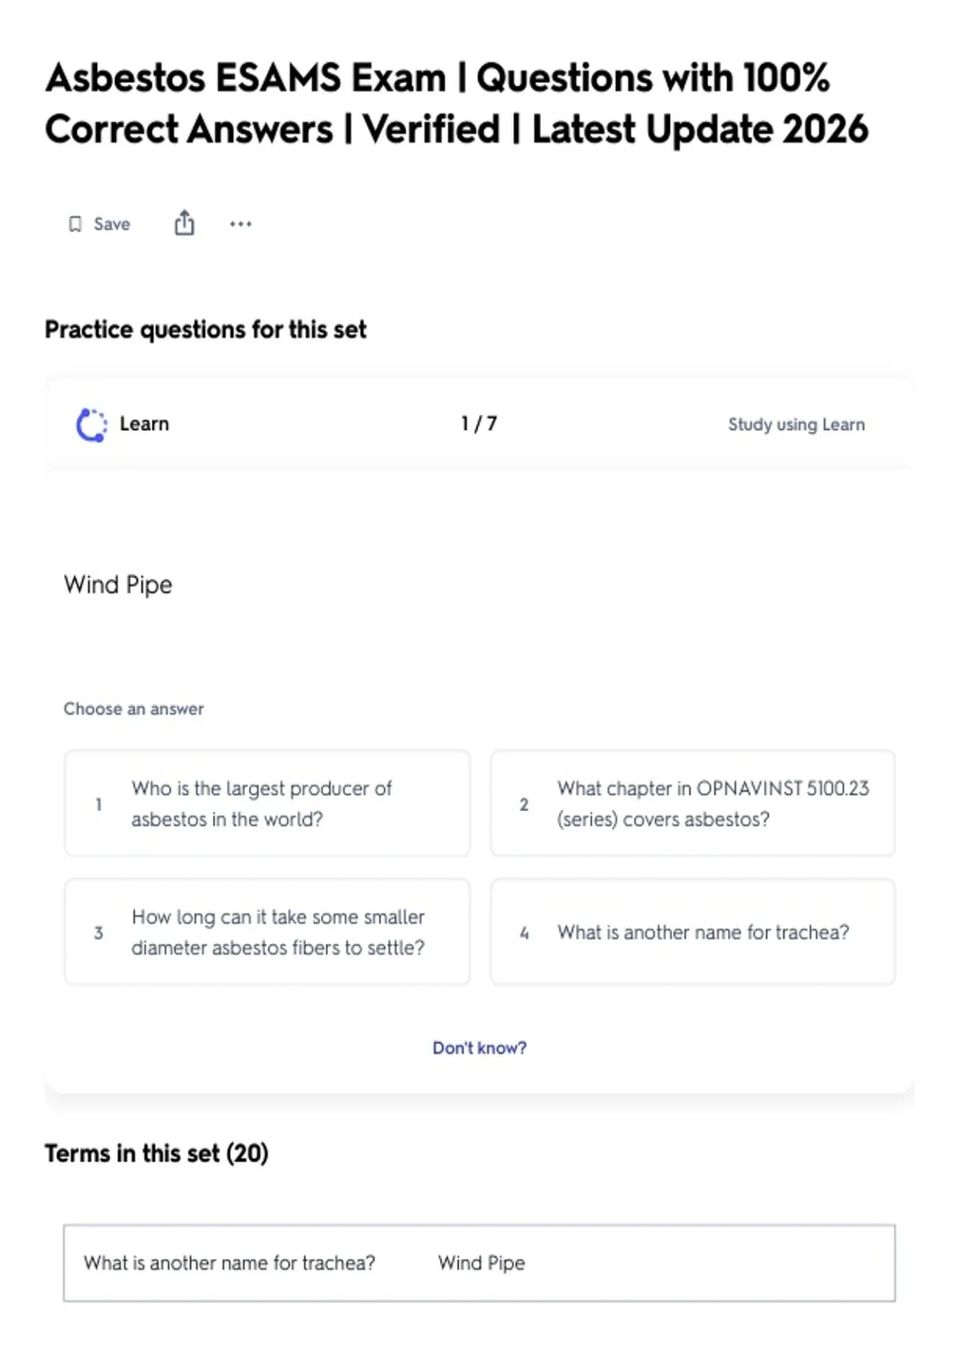Click the Learn mode circular icon
This screenshot has height=1357, width=958.
[91, 425]
